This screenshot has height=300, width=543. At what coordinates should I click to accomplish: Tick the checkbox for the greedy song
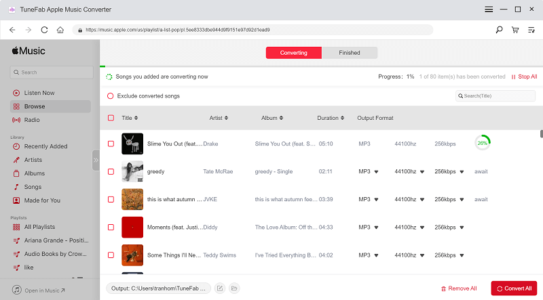pyautogui.click(x=111, y=171)
